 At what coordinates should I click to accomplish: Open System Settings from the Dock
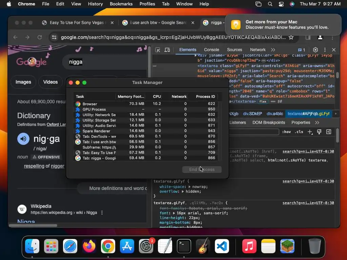pyautogui.click(x=146, y=246)
